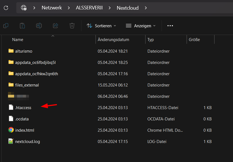Image resolution: width=233 pixels, height=162 pixels.
Task: Navigate to Netzwerk in breadcrumb
Action: click(52, 8)
